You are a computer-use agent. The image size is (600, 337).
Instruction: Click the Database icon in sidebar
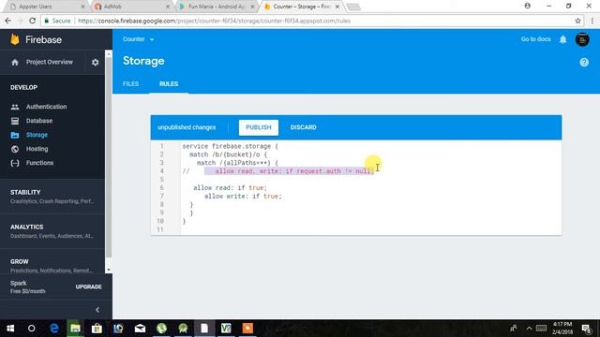point(15,121)
